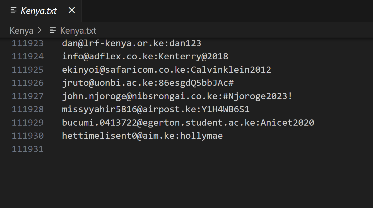Place cursor in the text on line 111926
The height and width of the screenshot is (208, 373).
[x=148, y=83]
